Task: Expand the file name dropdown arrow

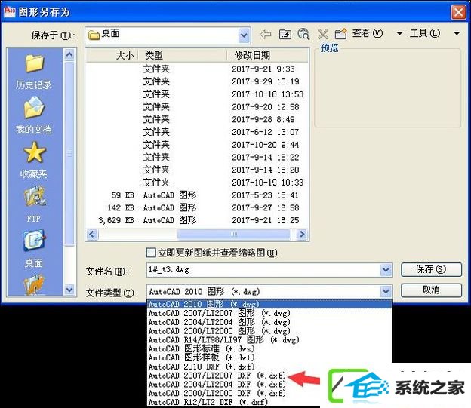Action: click(x=386, y=270)
